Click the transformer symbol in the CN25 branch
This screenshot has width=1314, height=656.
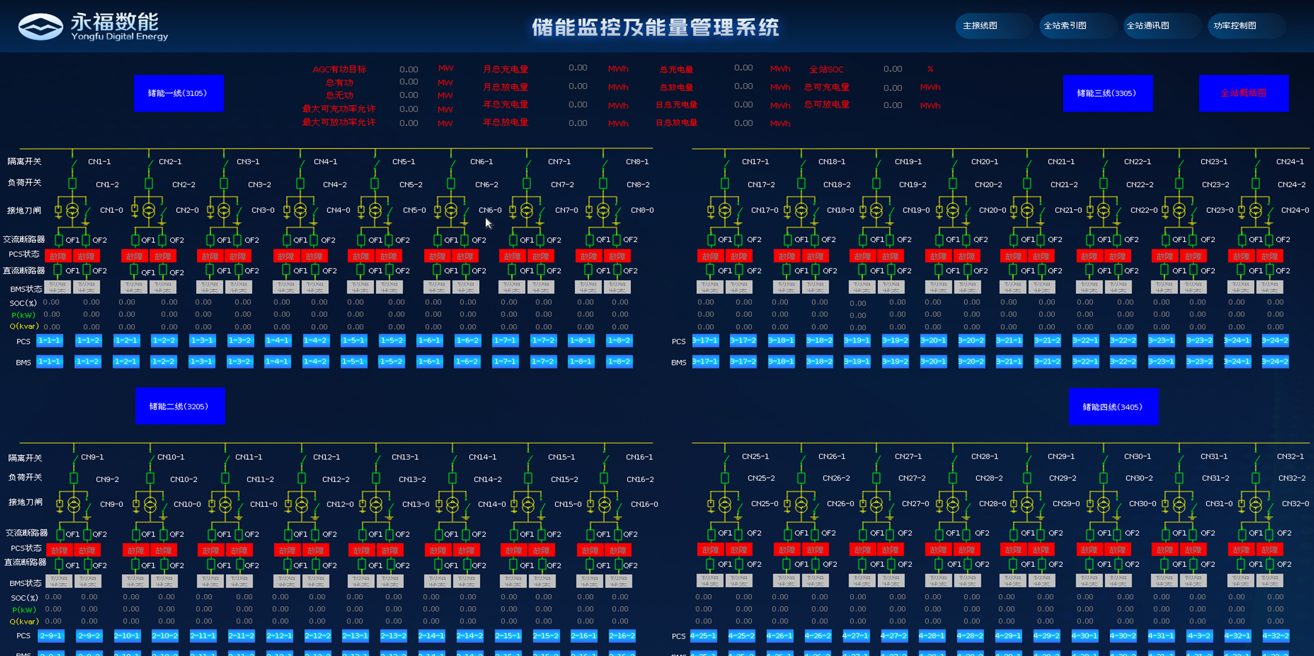coord(725,504)
